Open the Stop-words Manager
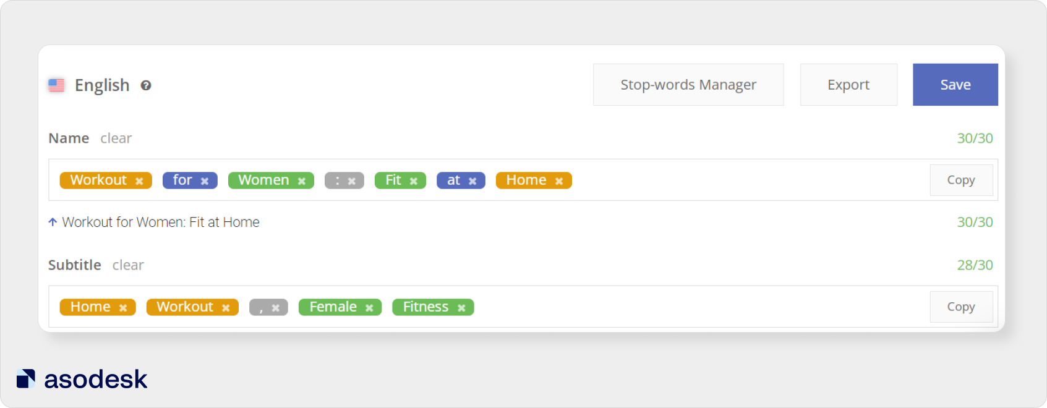Viewport: 1047px width, 408px height. (688, 85)
